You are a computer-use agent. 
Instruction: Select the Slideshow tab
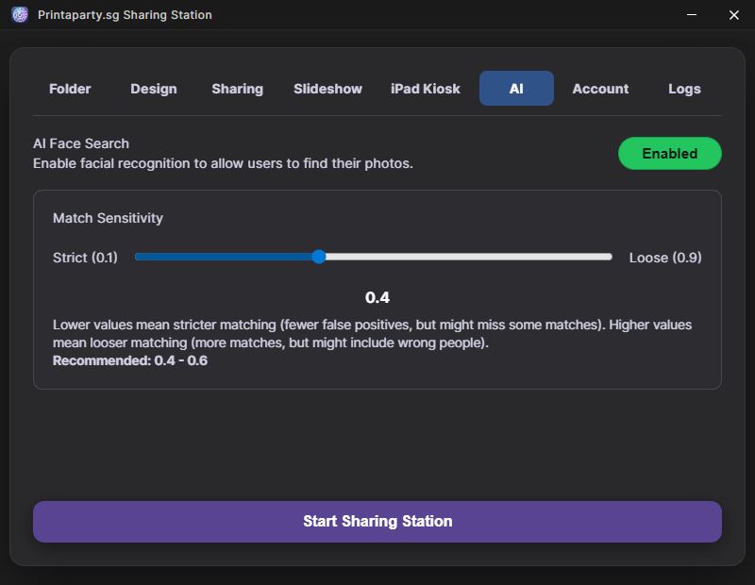327,89
